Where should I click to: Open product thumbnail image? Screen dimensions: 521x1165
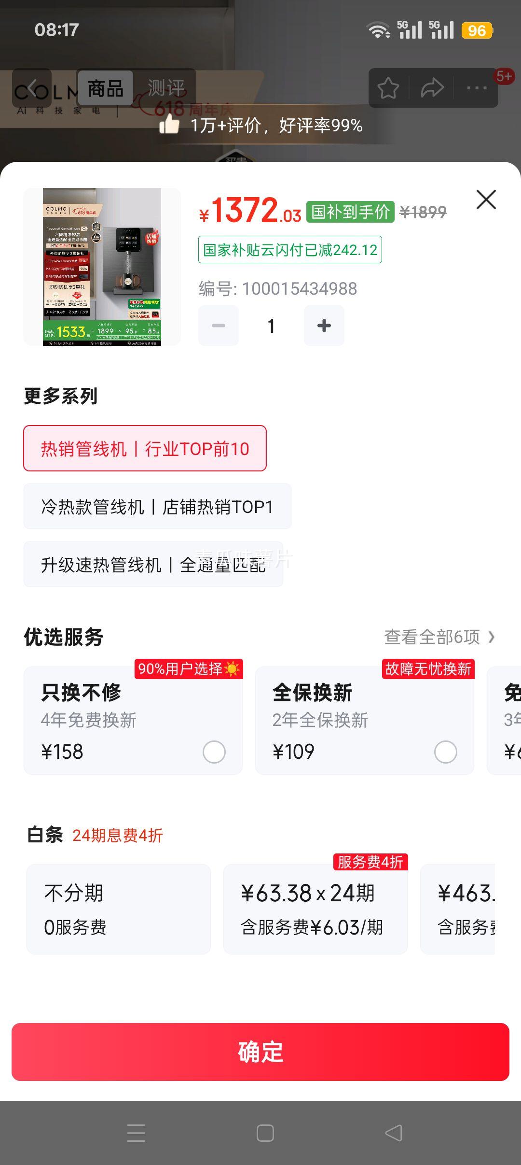(102, 267)
